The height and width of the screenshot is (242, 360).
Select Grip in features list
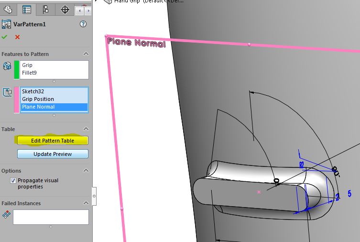[x=27, y=65]
